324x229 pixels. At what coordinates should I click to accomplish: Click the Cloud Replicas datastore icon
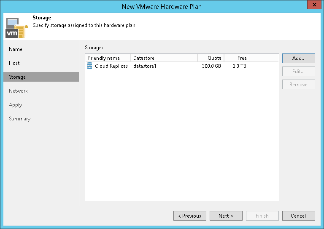(89, 66)
